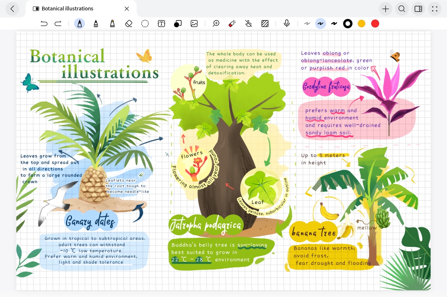Image resolution: width=447 pixels, height=297 pixels.
Task: Open the zoom magnifier tool
Action: [216, 24]
